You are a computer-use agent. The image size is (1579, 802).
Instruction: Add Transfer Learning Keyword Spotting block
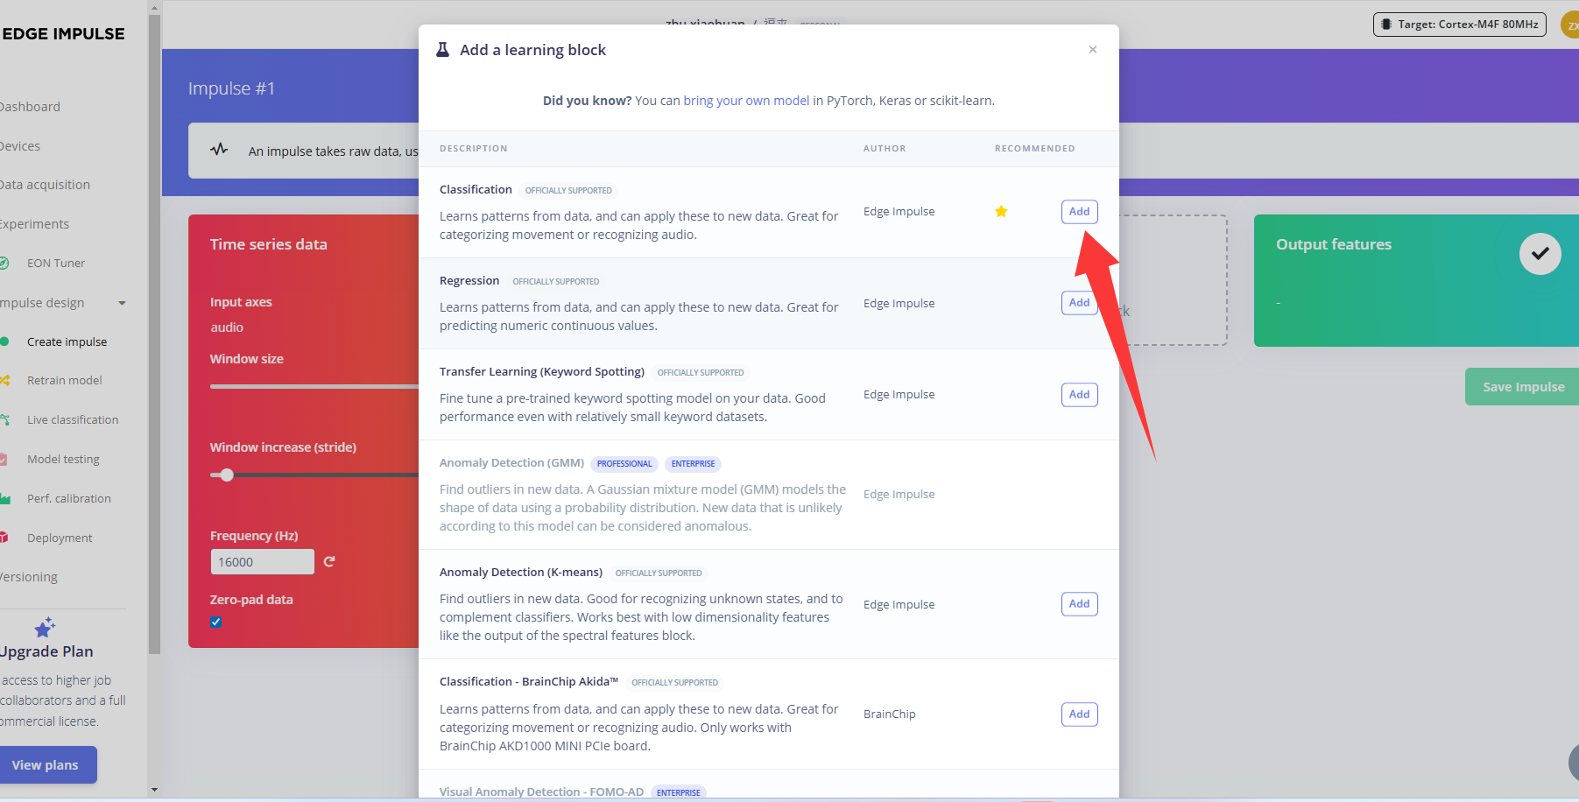point(1079,395)
